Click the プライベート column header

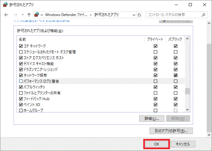point(155,39)
